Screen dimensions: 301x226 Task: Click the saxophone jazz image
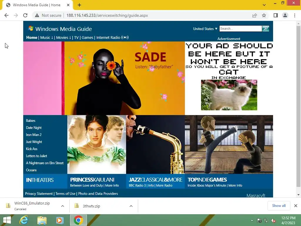point(155,144)
